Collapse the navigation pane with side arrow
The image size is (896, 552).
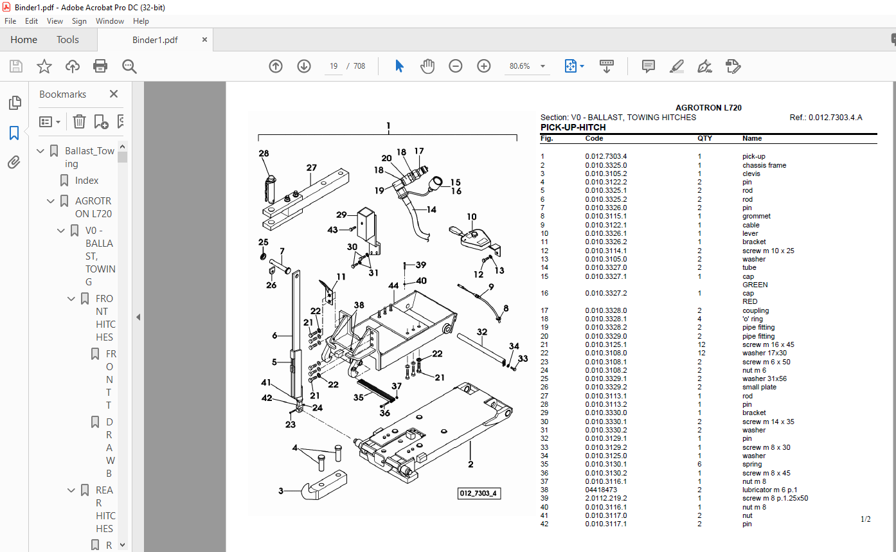(x=138, y=317)
